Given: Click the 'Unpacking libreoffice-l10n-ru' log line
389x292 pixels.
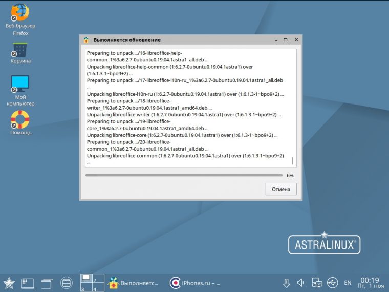Looking at the screenshot, I should (x=185, y=94).
